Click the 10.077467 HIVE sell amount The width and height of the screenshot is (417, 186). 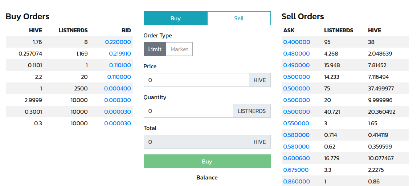pyautogui.click(x=381, y=158)
